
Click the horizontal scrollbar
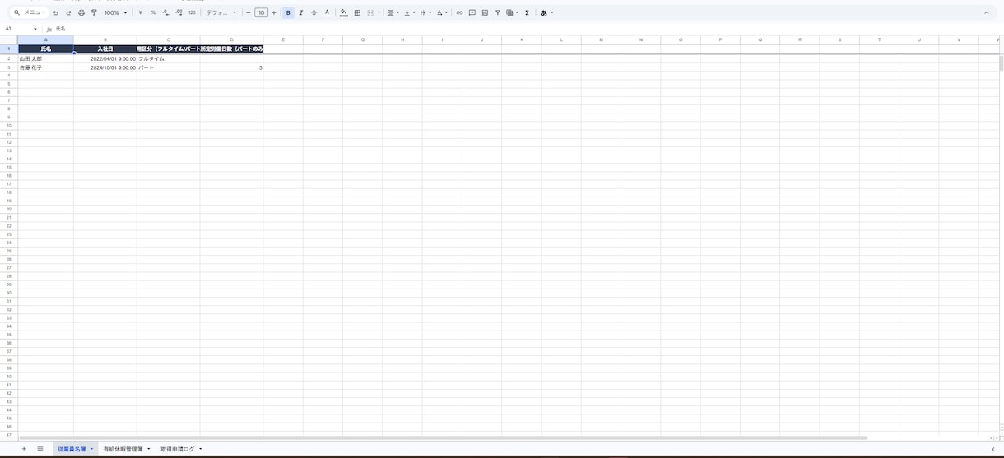pos(443,437)
